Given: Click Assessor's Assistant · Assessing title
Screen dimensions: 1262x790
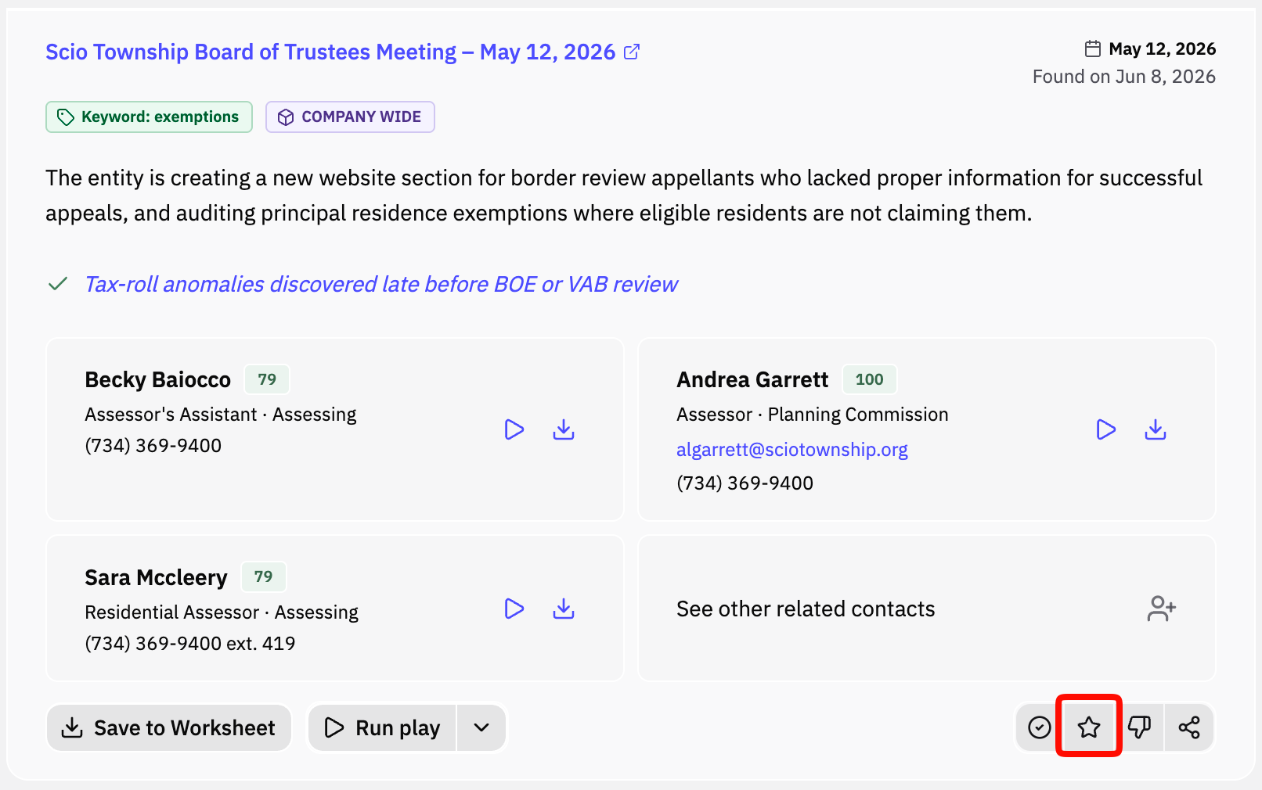Looking at the screenshot, I should (x=221, y=415).
